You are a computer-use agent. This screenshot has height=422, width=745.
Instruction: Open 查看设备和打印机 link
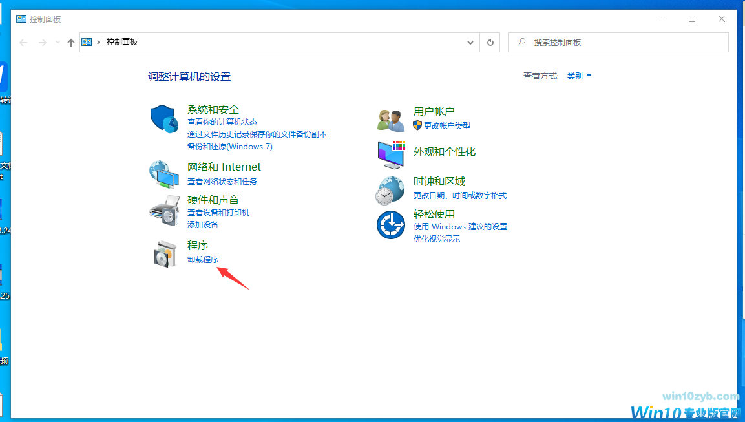[x=218, y=213]
